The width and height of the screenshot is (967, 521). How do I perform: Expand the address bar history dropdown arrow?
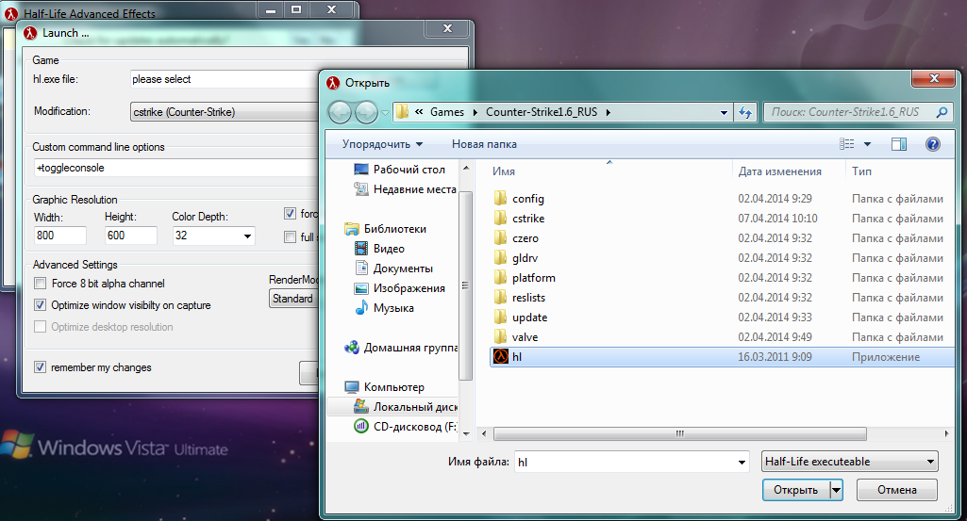[724, 113]
